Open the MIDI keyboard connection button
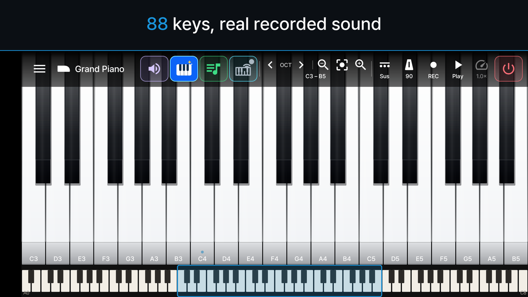 coord(243,69)
